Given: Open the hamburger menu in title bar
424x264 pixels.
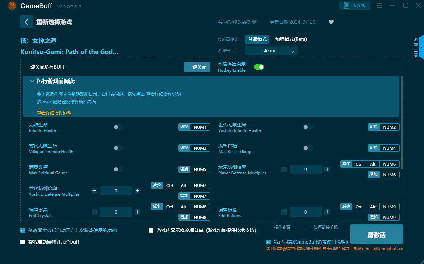Looking at the screenshot, I should click(380, 5).
